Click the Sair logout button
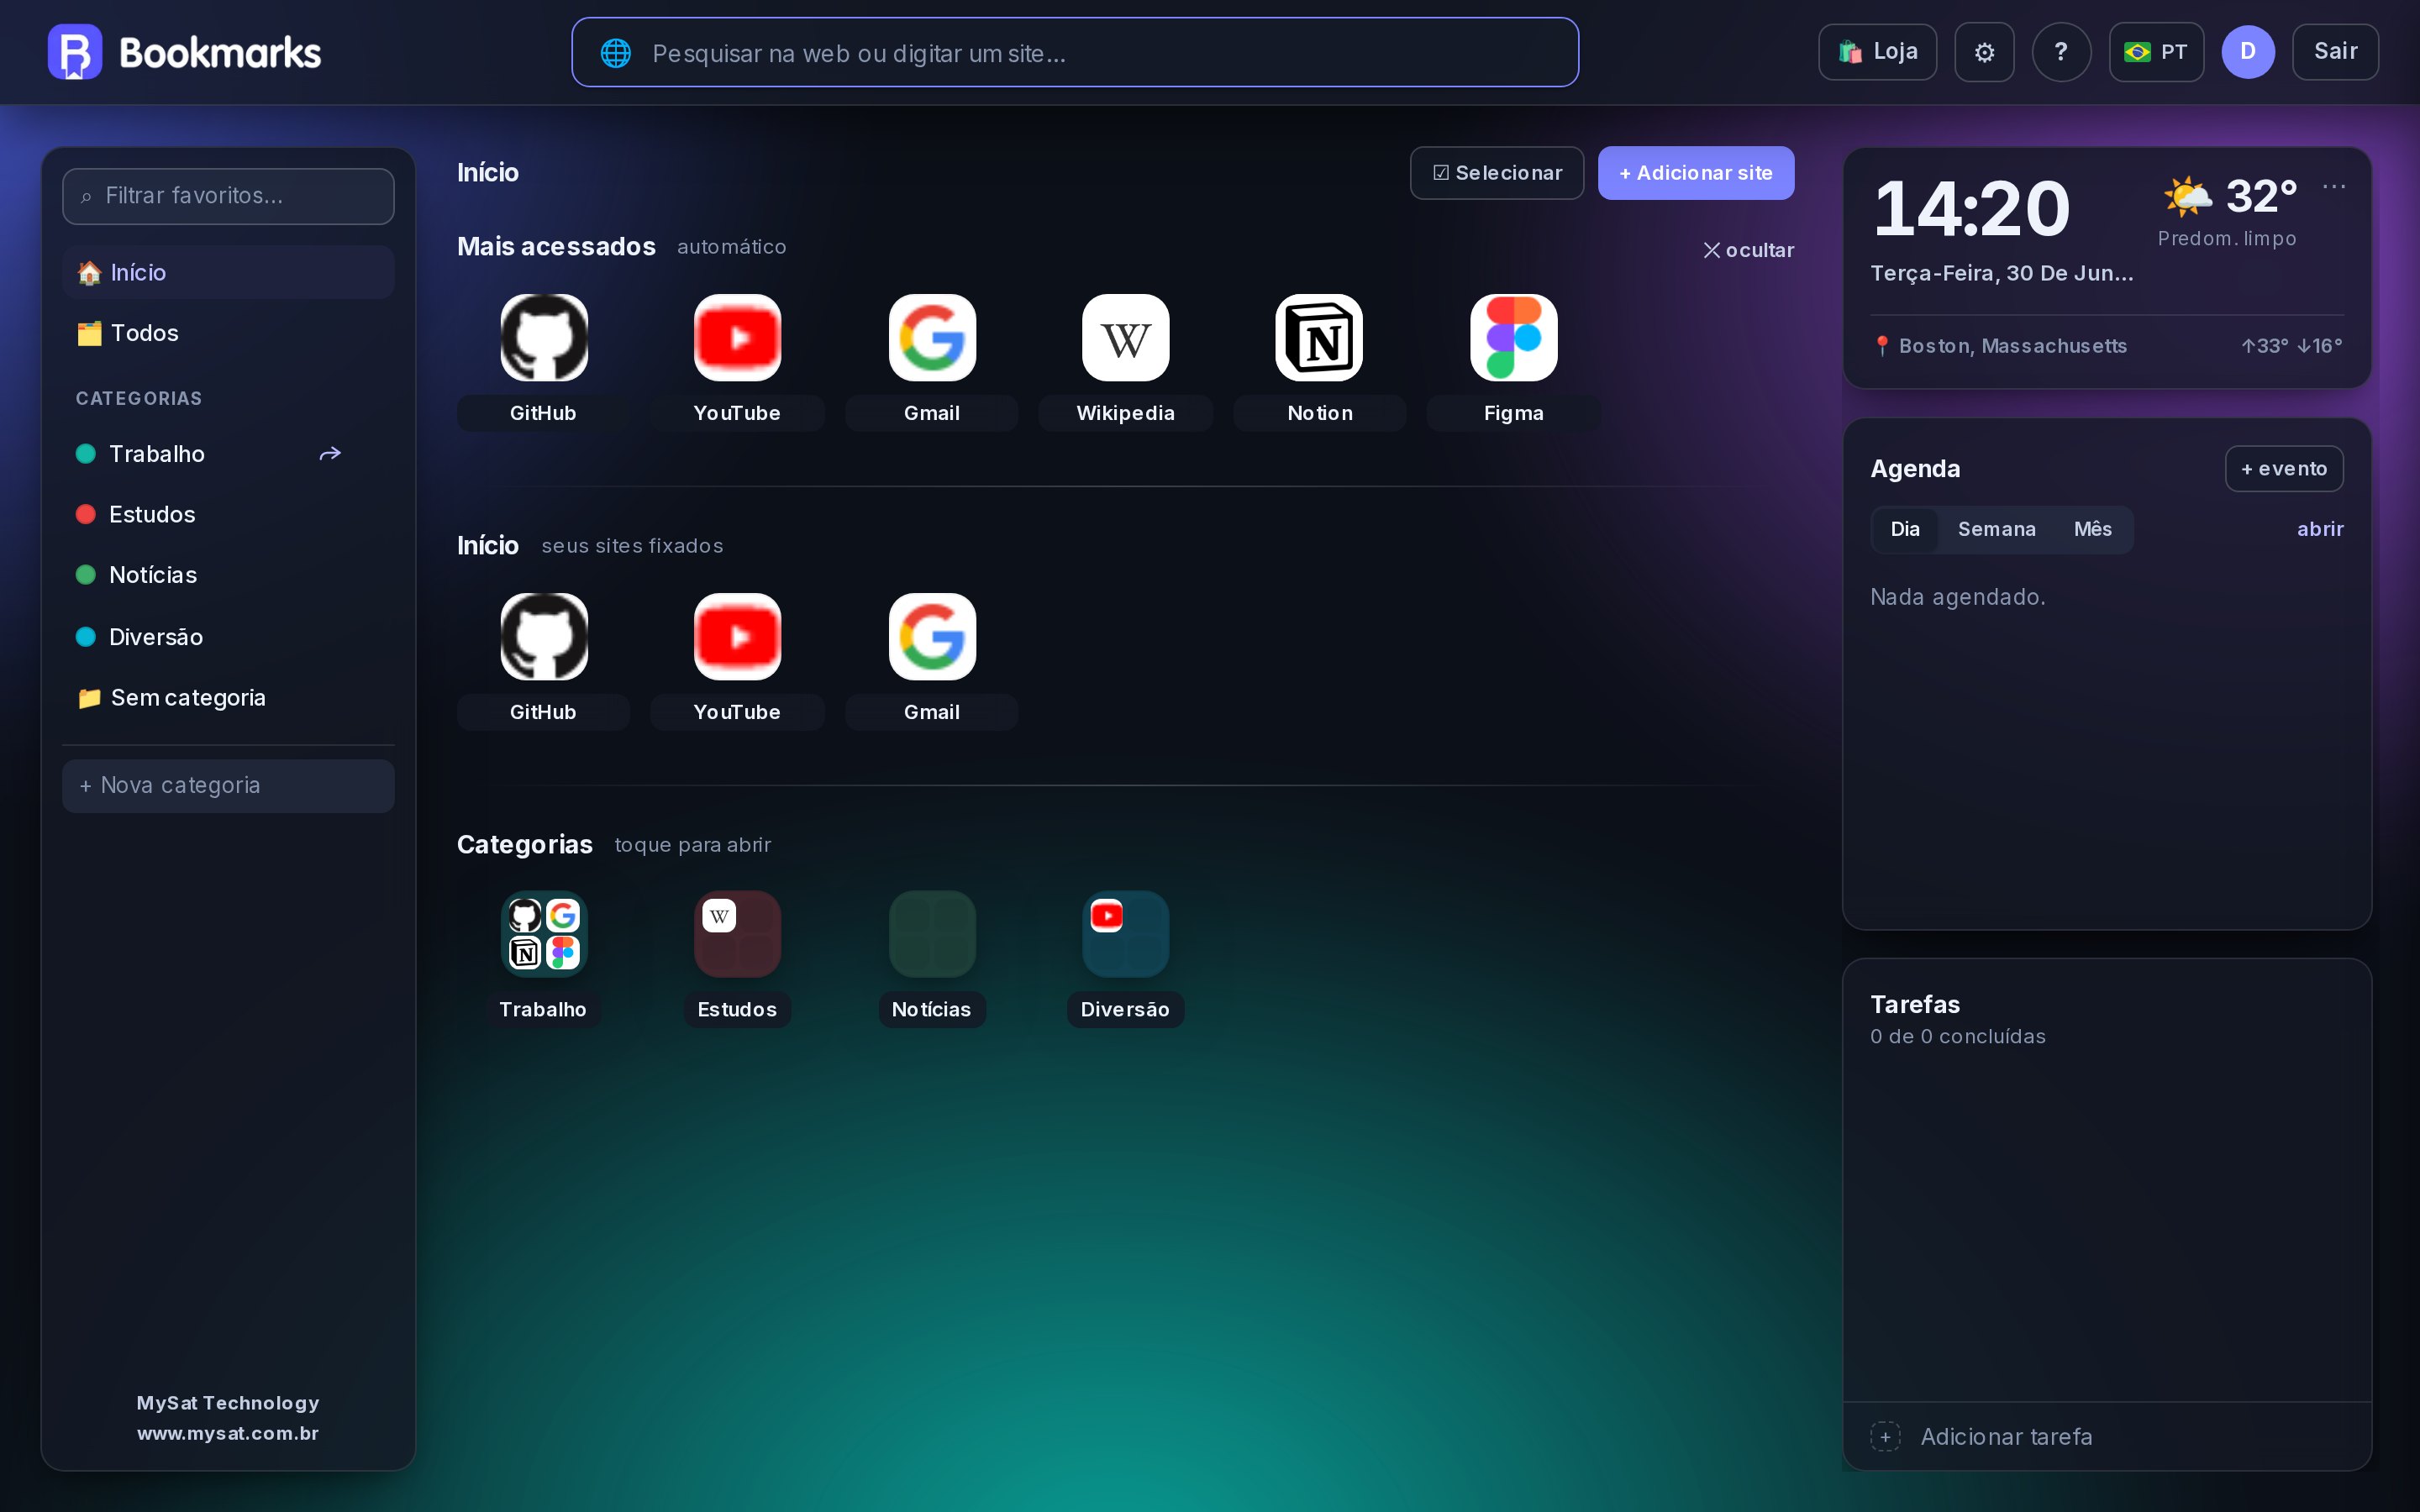2420x1512 pixels. pos(2335,52)
